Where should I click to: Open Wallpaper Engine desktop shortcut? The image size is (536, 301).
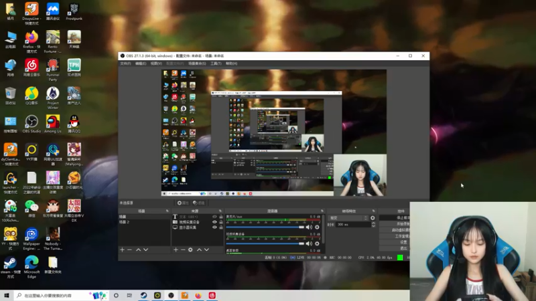31,239
